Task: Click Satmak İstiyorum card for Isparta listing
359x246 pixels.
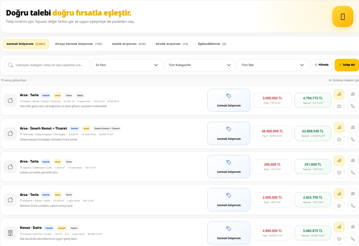Action: (229, 167)
